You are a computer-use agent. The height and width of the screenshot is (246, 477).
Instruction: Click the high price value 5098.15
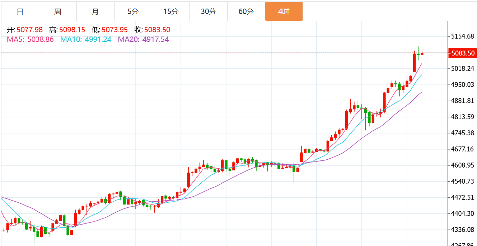72,30
